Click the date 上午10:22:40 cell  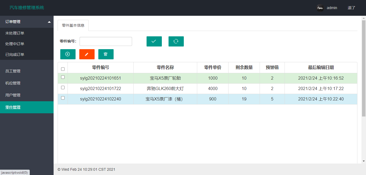tap(321, 99)
